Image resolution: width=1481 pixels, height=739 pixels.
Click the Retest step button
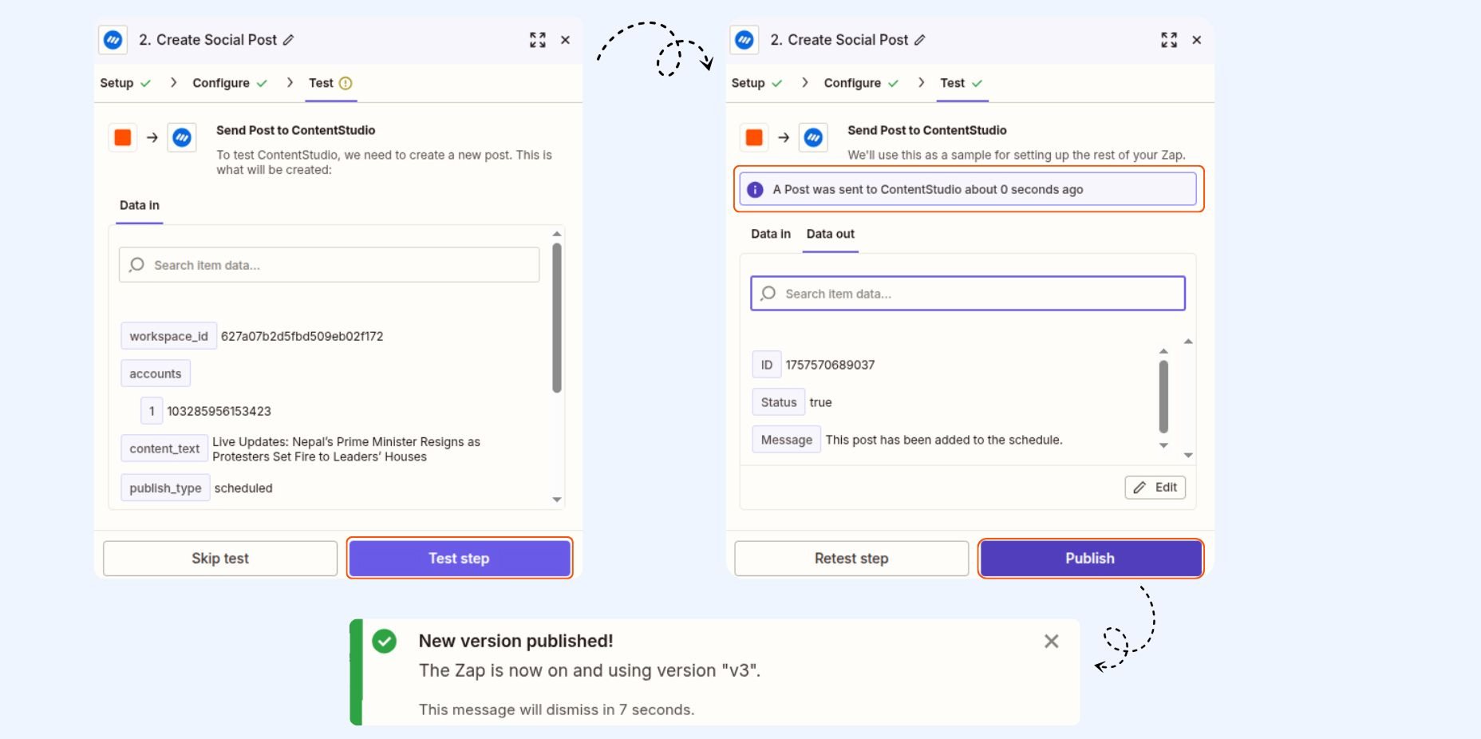[x=851, y=559]
